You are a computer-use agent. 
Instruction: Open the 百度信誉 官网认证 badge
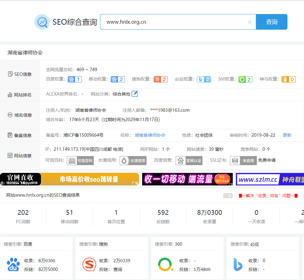pyautogui.click(x=189, y=160)
